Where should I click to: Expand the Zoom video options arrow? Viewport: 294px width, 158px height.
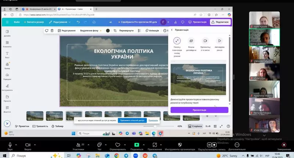point(35,145)
